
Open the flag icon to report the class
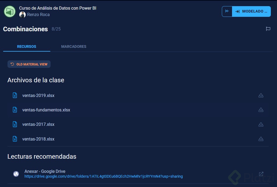tap(268, 29)
